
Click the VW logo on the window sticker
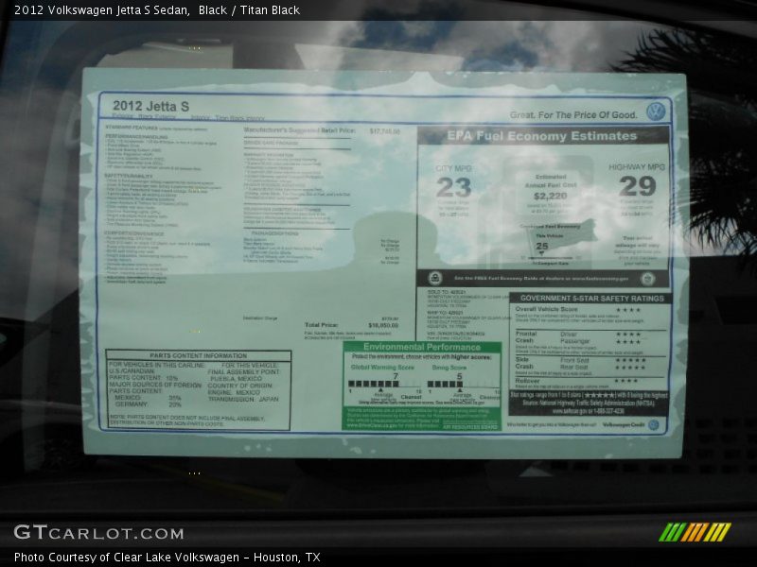point(656,112)
